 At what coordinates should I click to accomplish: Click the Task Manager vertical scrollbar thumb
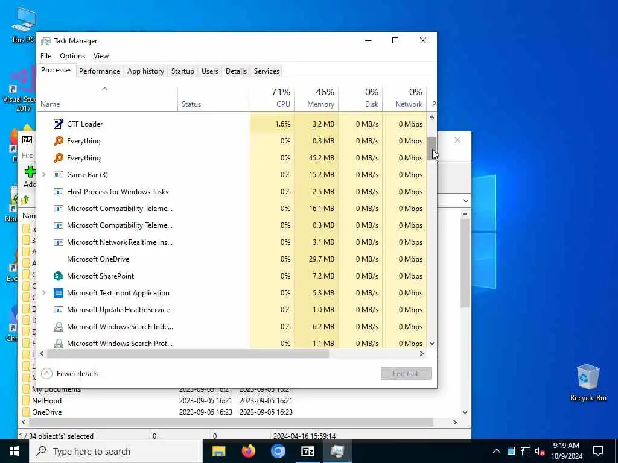pos(432,149)
